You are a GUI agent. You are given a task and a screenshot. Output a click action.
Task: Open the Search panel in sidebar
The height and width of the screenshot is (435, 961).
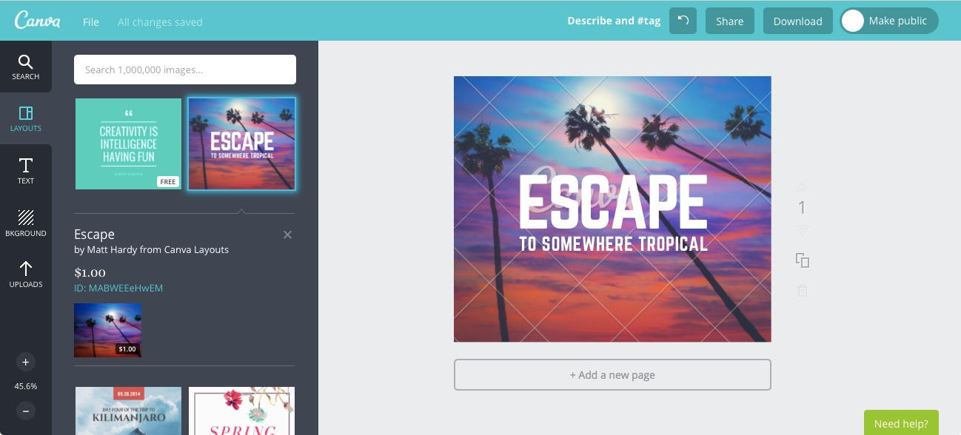click(x=26, y=67)
